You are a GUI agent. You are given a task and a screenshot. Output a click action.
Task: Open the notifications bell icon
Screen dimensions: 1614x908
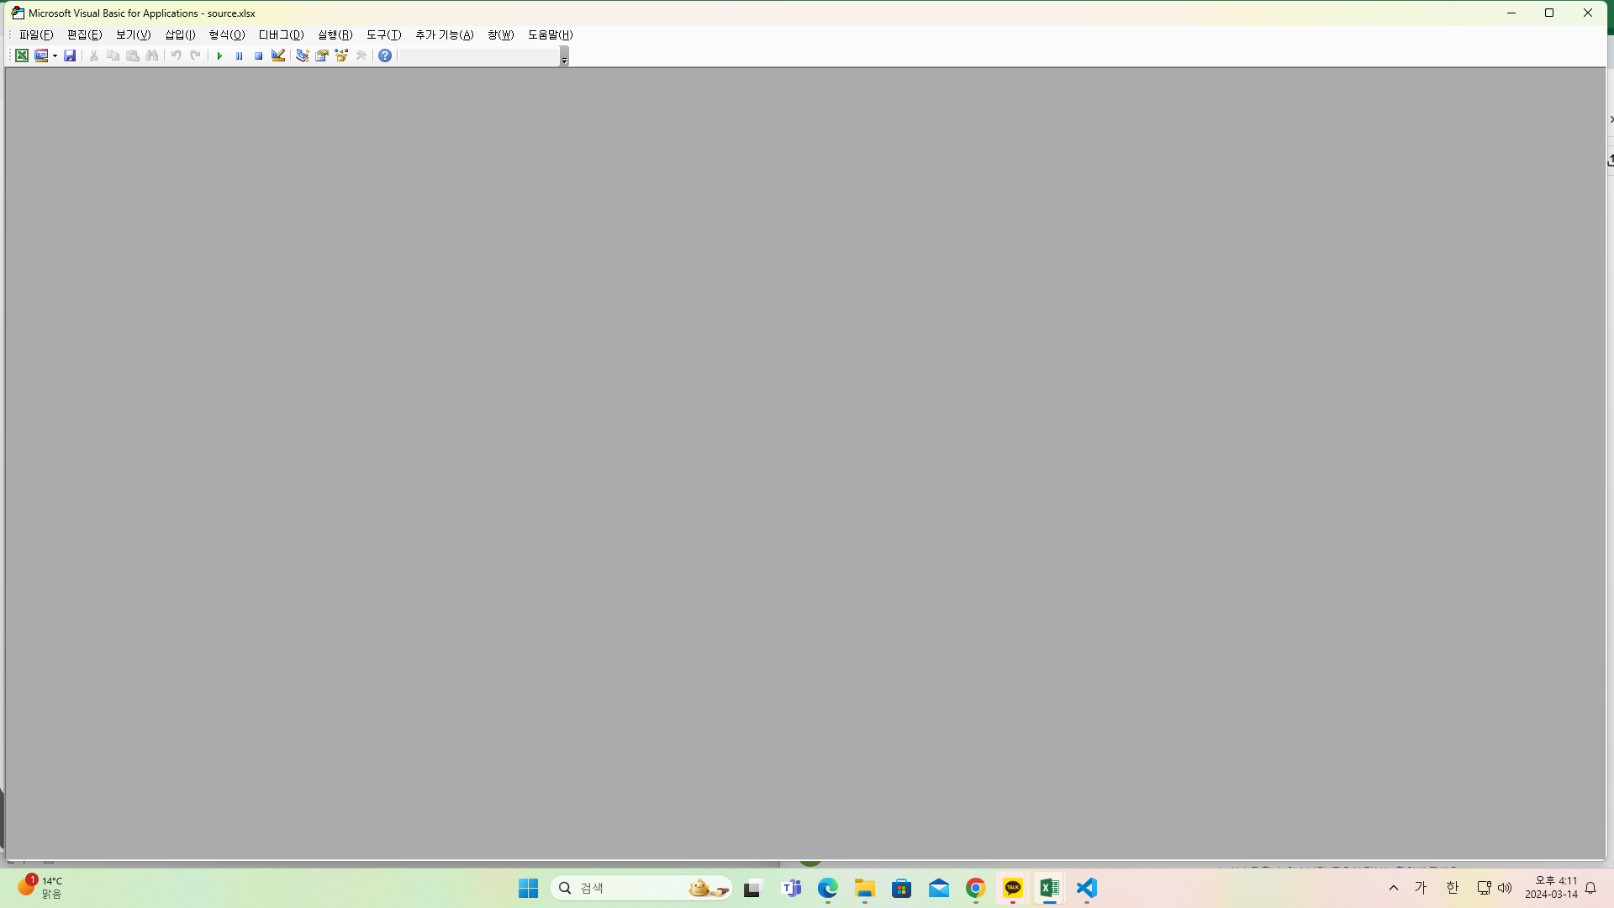[1590, 888]
